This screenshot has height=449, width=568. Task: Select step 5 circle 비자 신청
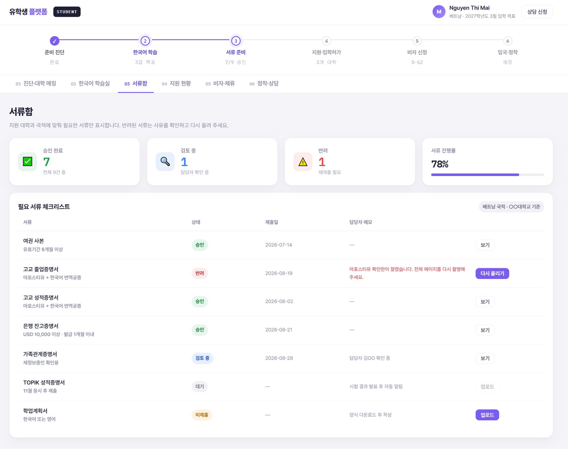417,41
